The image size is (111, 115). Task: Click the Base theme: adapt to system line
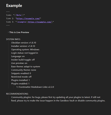[25, 67]
